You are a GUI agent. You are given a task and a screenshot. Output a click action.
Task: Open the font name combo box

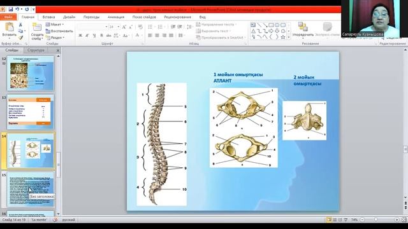coord(92,27)
